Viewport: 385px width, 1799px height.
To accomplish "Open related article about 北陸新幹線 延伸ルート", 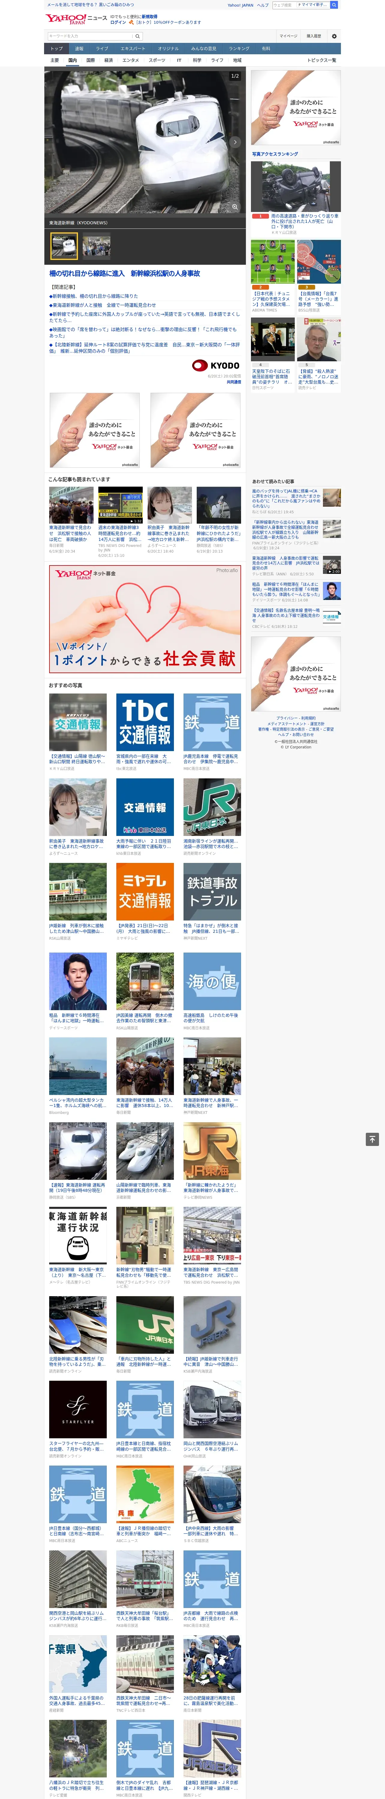I will click(145, 347).
